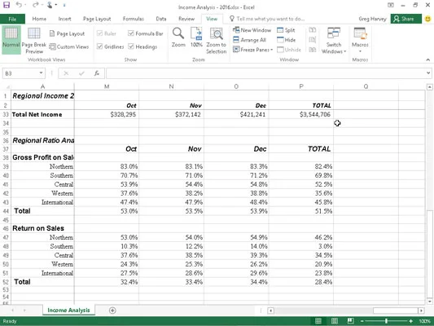Set zoom to 100%

coord(196,37)
